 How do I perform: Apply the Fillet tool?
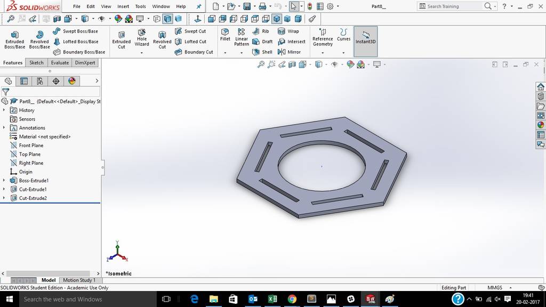[x=225, y=35]
